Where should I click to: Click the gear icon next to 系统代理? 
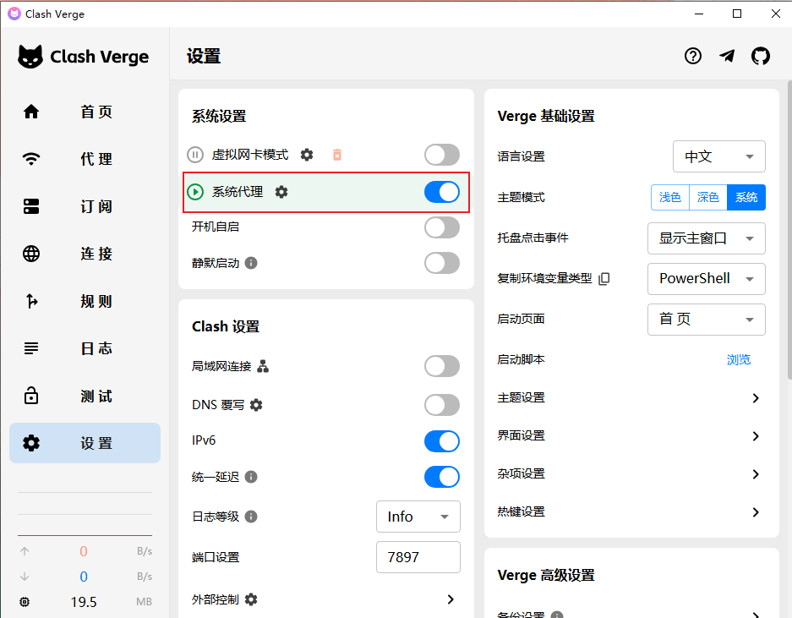click(281, 192)
